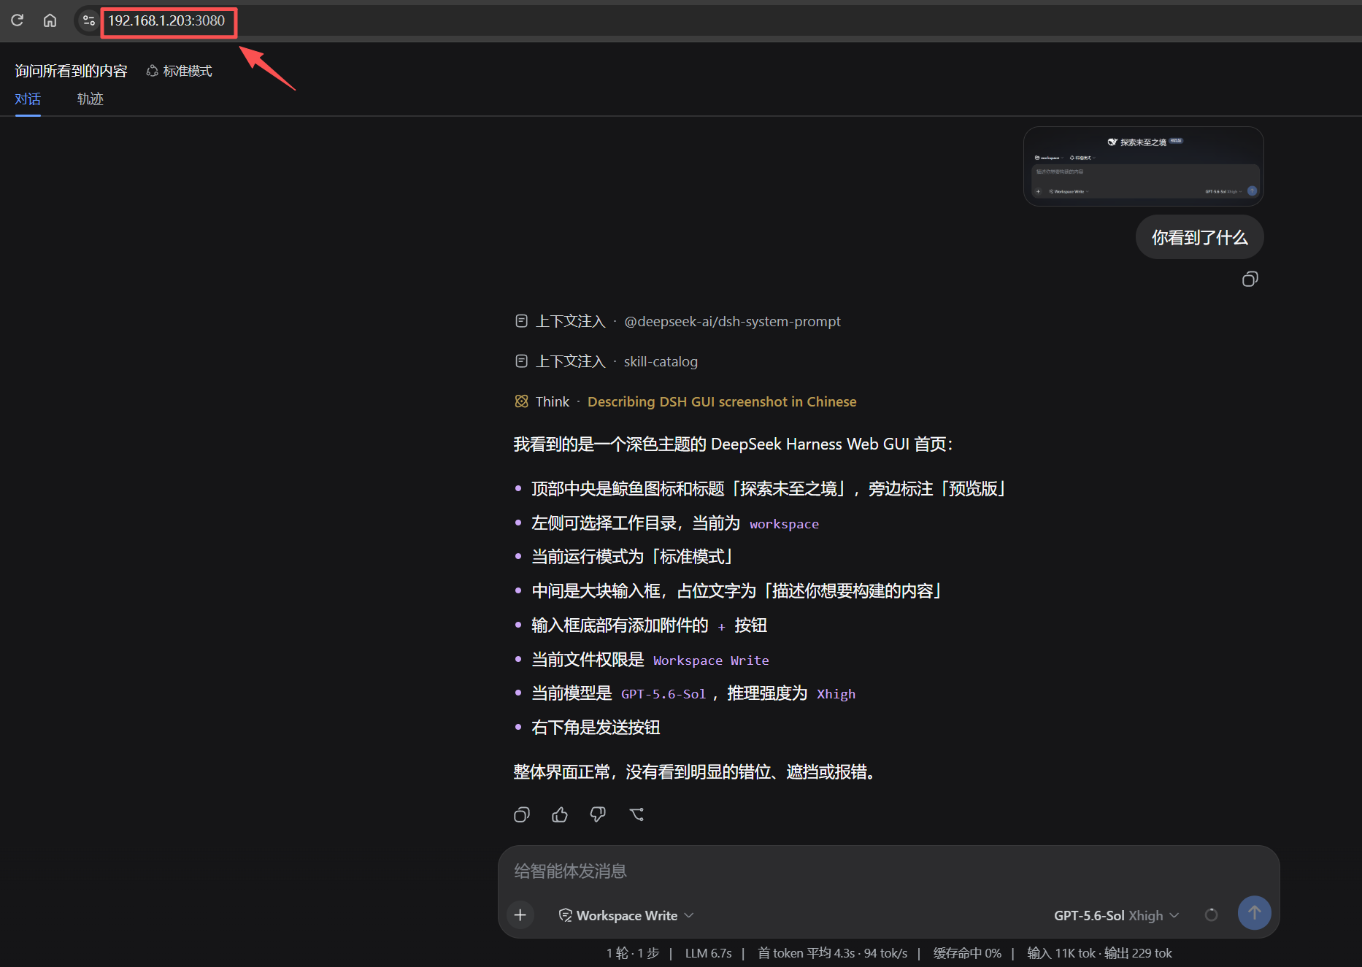This screenshot has height=967, width=1362.
Task: Send the message with the arrow button
Action: [1255, 913]
